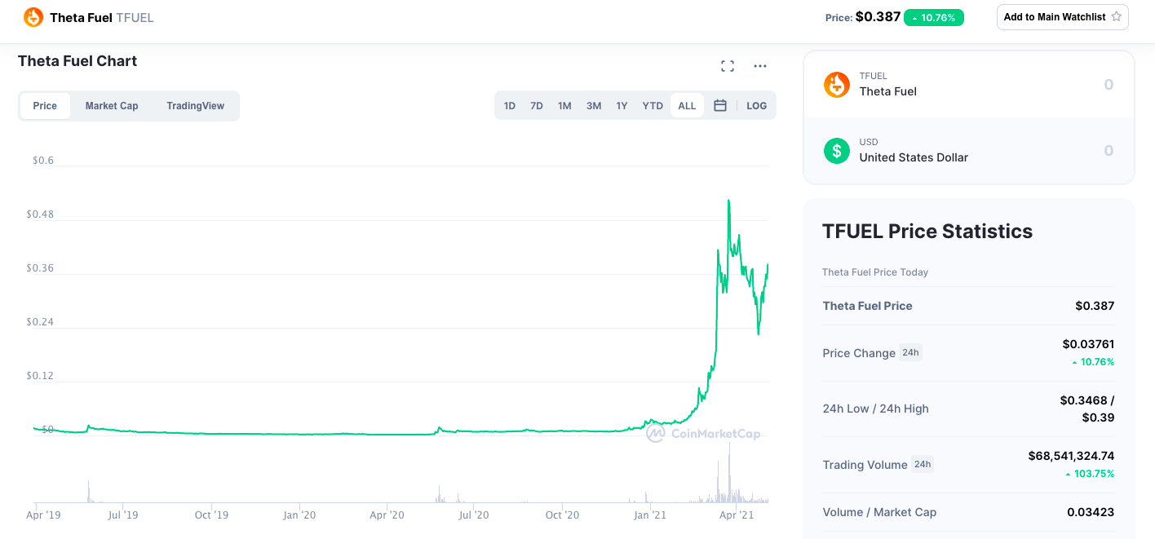Click the TFUEL amount input field
The image size is (1155, 539).
(1060, 85)
